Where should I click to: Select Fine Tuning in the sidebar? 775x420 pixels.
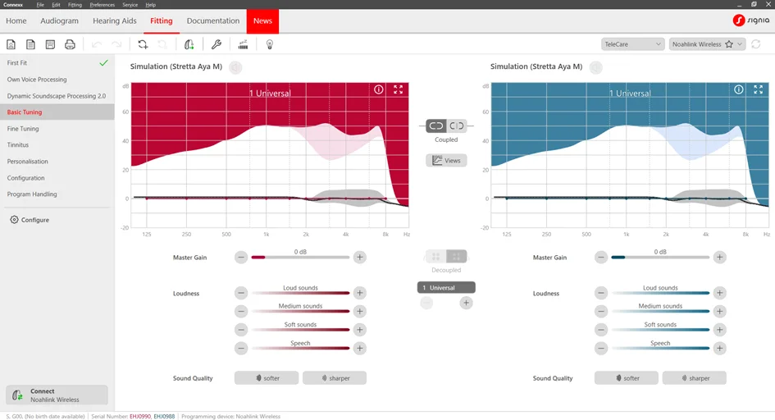[x=23, y=129]
